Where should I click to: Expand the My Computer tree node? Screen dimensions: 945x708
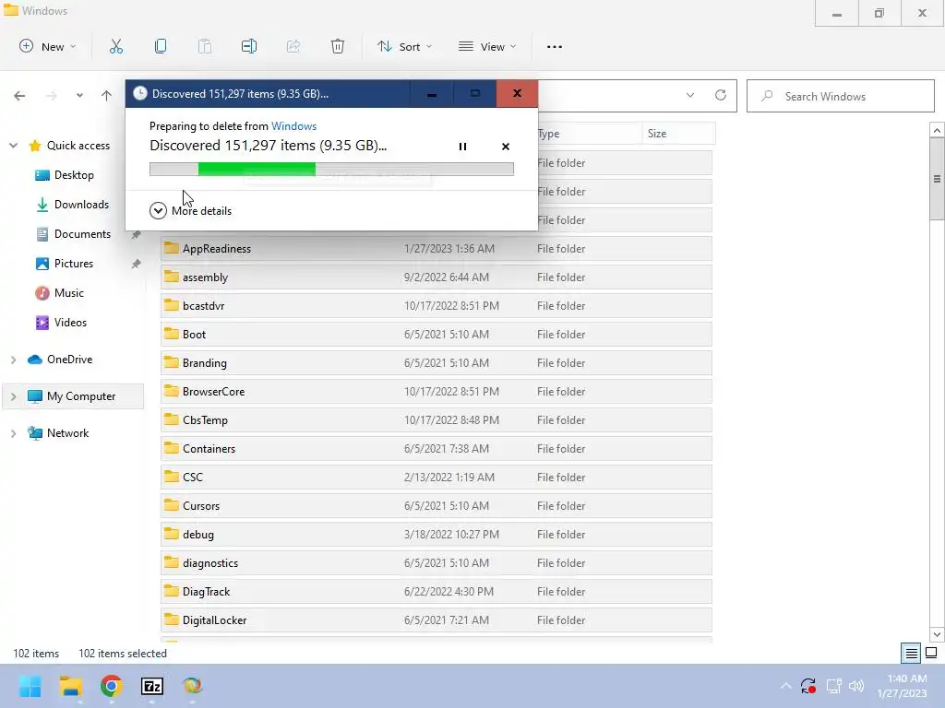(13, 396)
